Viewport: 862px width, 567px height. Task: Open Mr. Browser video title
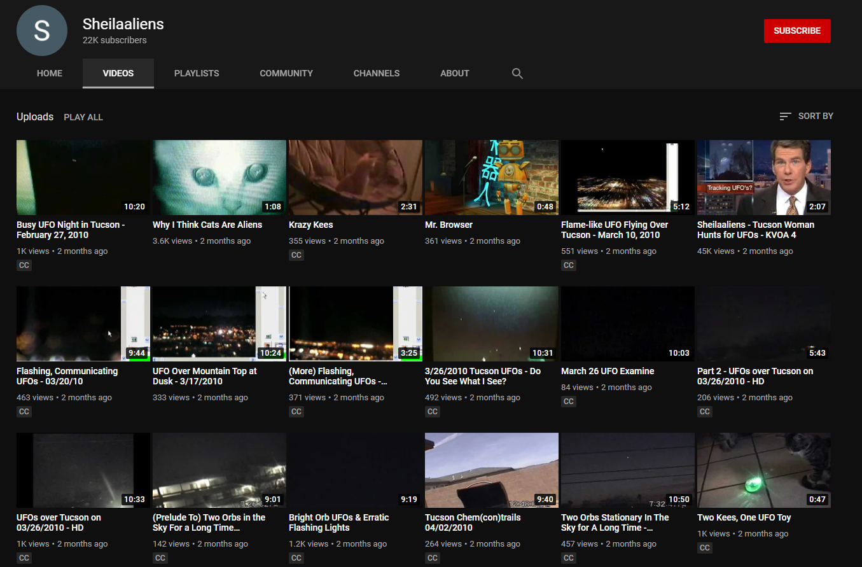(449, 225)
